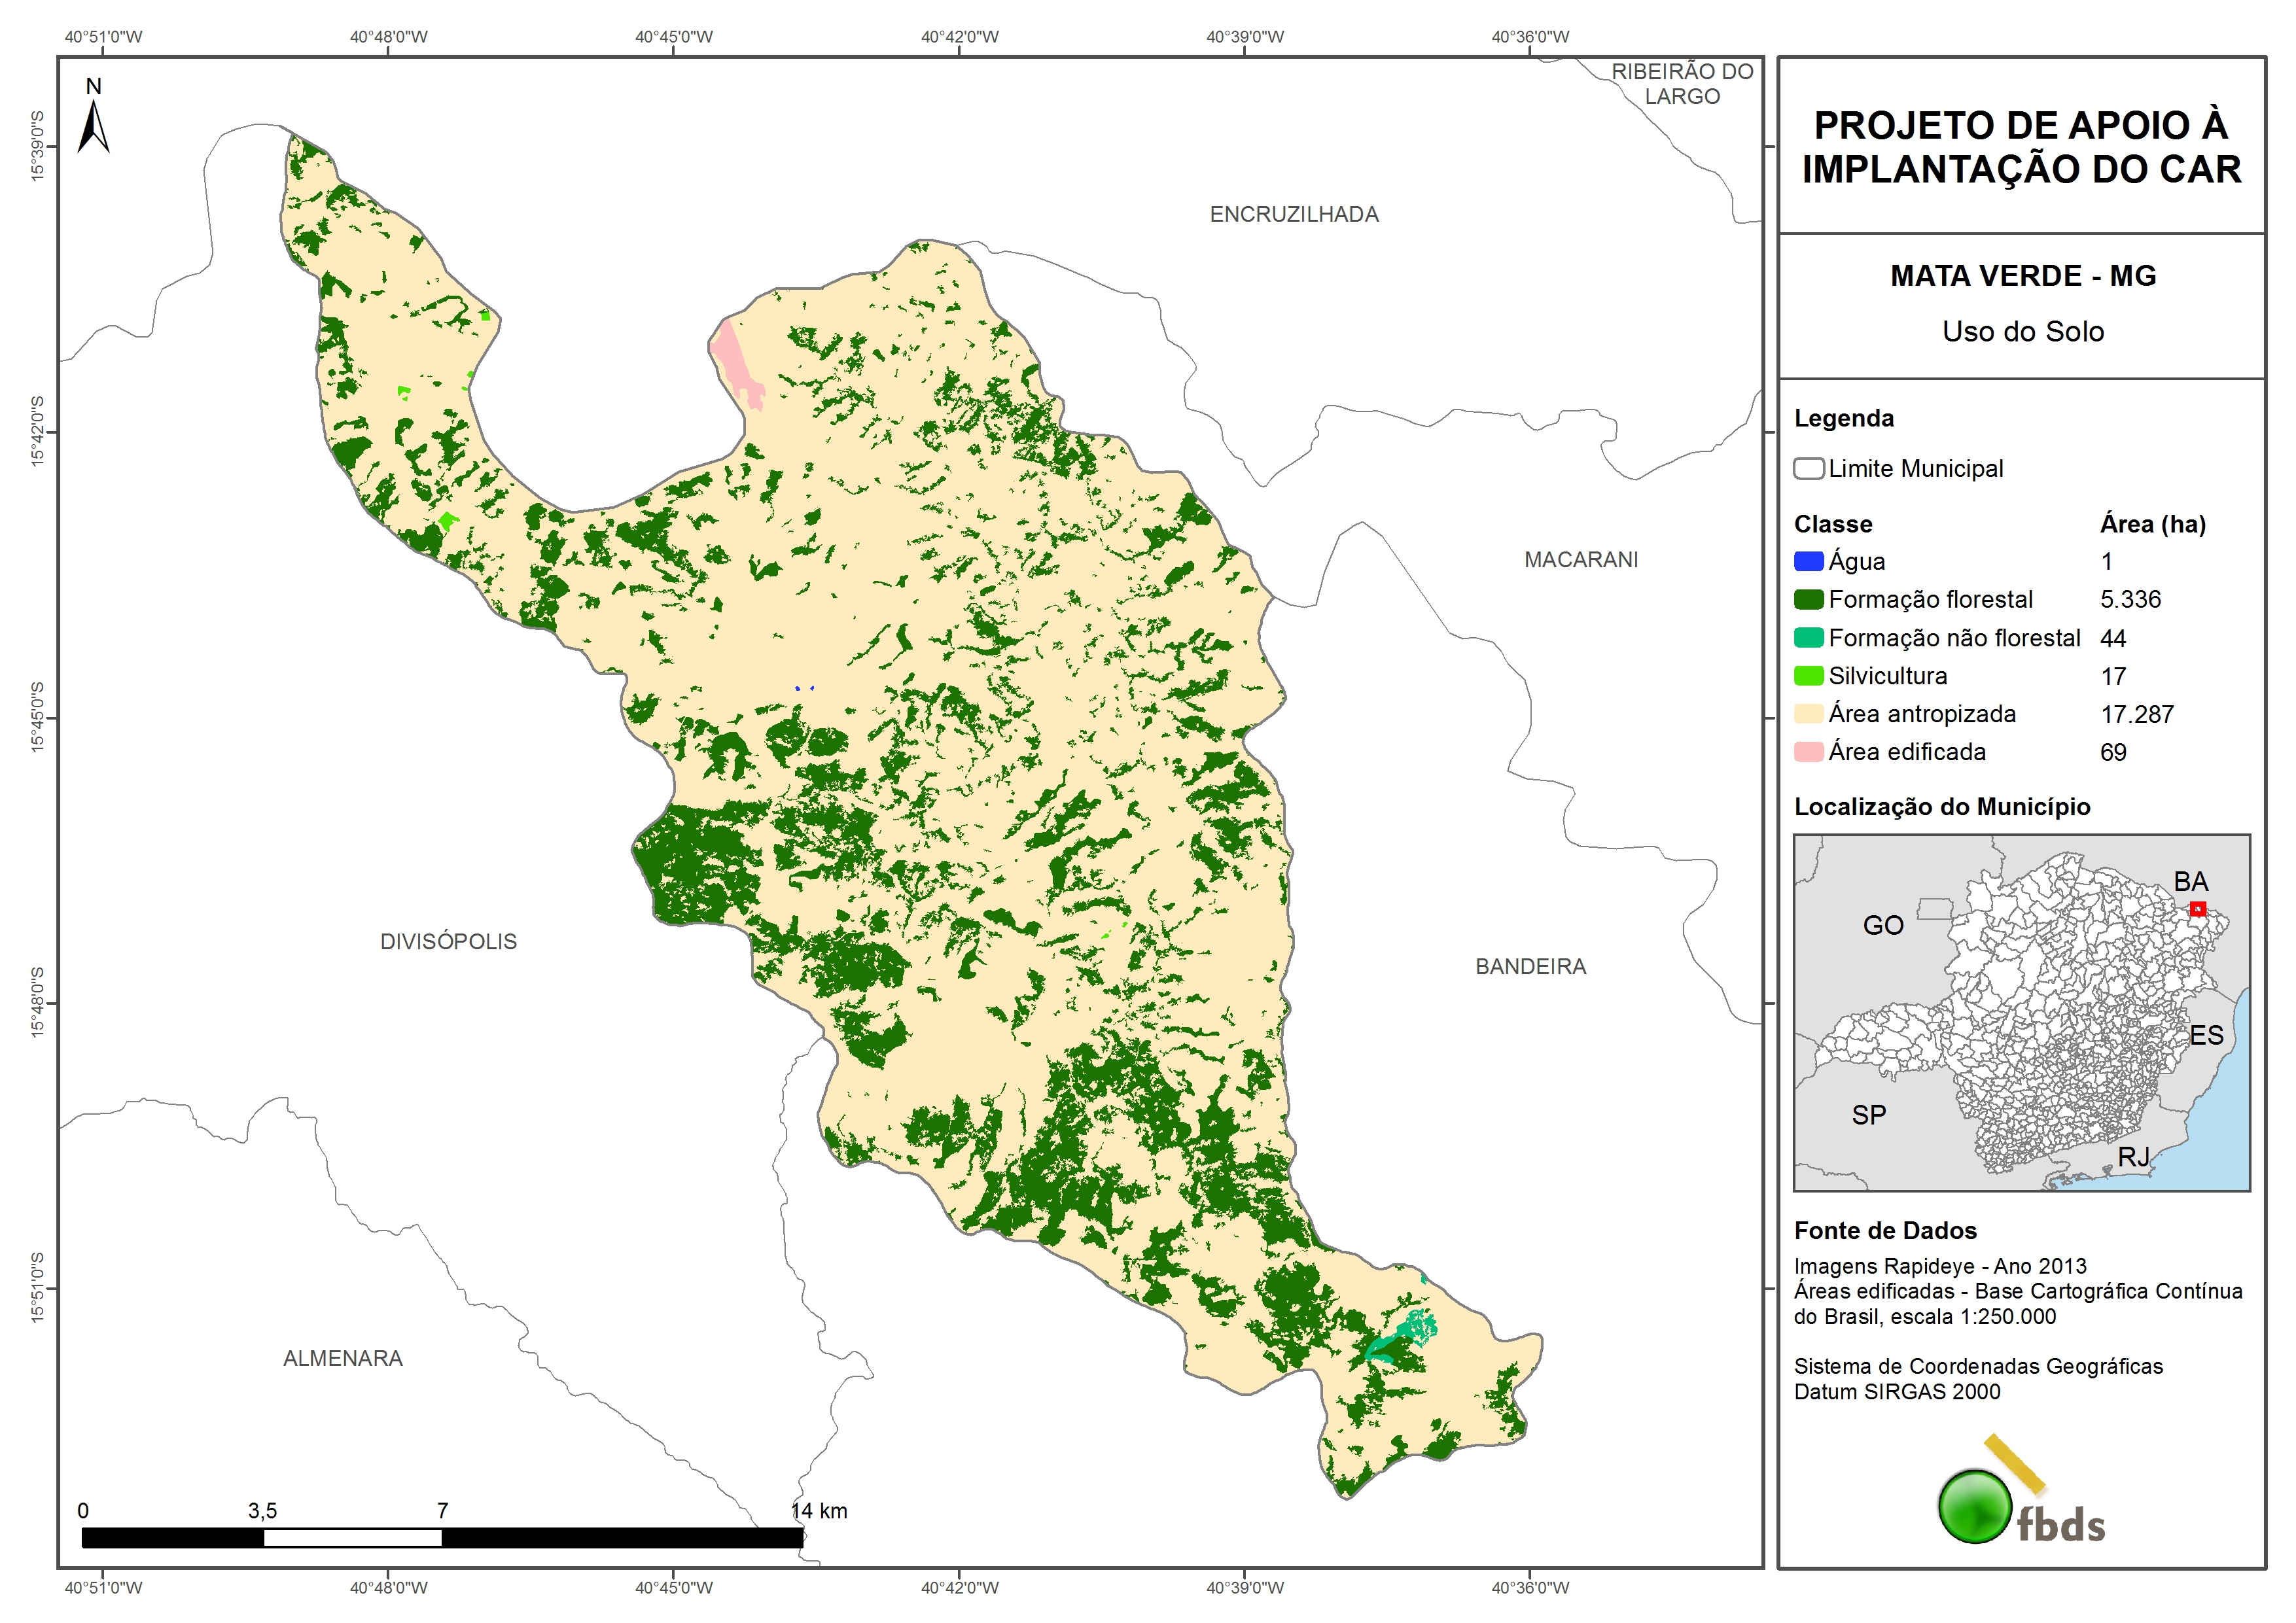Click the Formação não florestal teal swatch
Screen dimensions: 2296x1623
1808,638
